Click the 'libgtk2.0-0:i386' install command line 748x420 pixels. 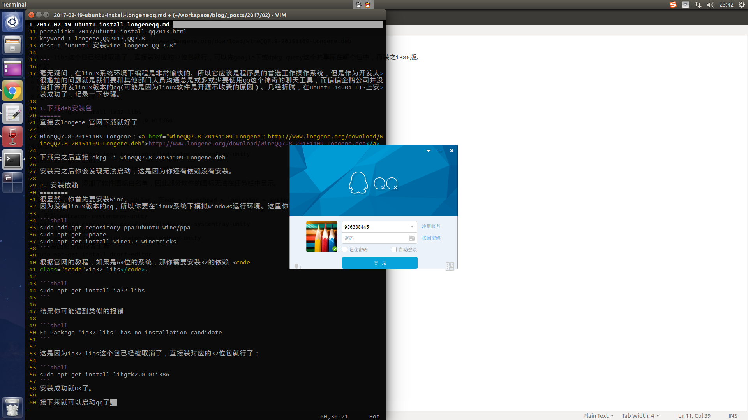coord(104,374)
